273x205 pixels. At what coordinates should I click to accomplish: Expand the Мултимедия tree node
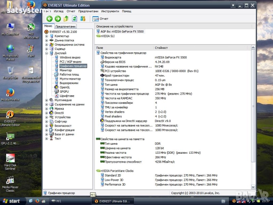click(x=46, y=100)
